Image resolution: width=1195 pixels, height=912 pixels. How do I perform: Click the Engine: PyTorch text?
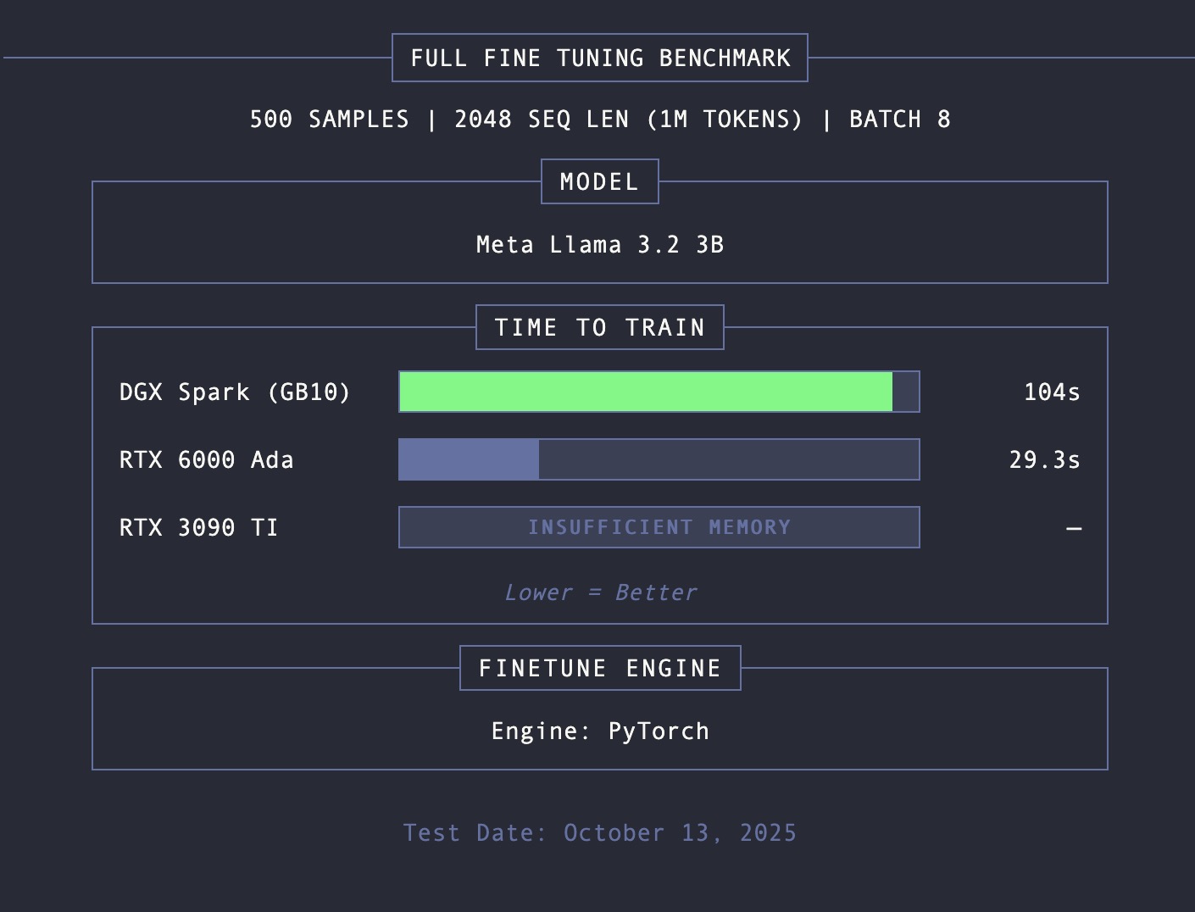(599, 731)
